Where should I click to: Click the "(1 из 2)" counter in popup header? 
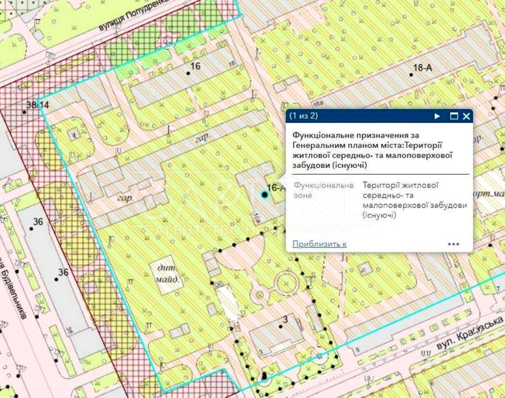pos(304,116)
